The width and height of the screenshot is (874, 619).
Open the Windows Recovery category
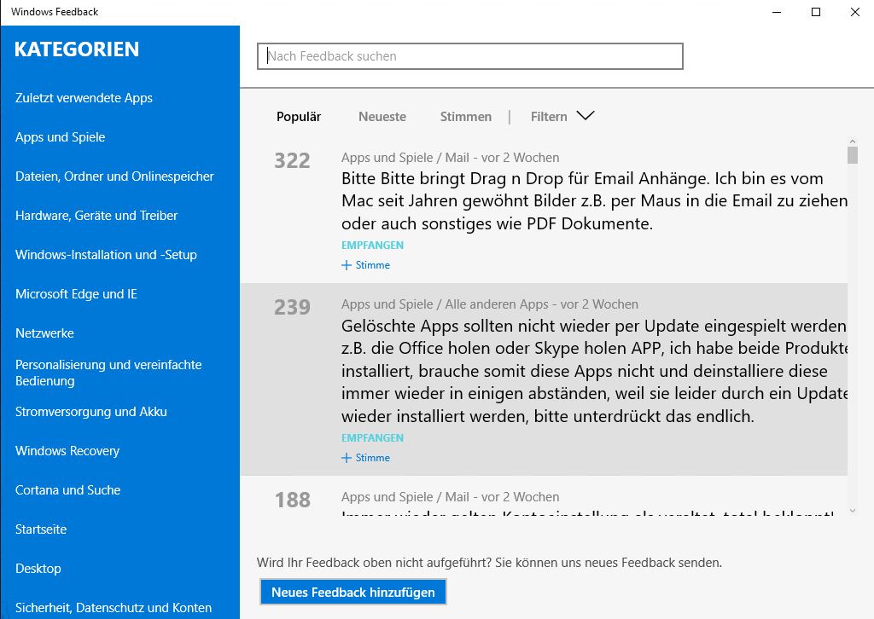coord(67,451)
